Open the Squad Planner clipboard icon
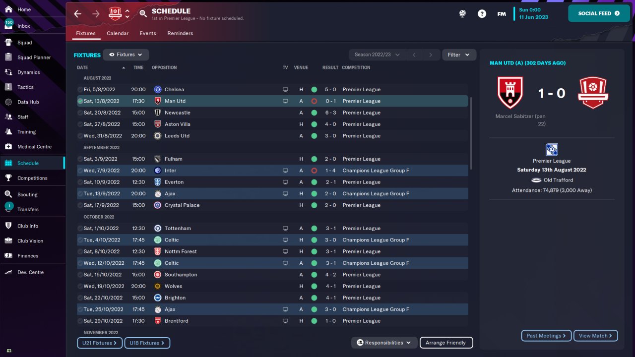The height and width of the screenshot is (357, 635). 8,58
